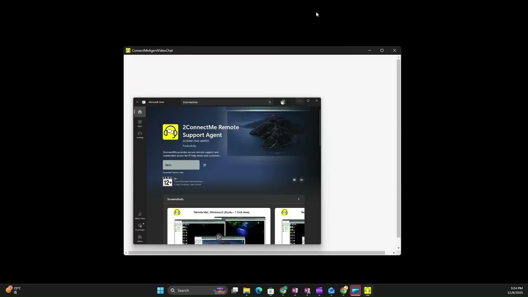Maximize the ConnectMeAgentVideoChat window
The height and width of the screenshot is (297, 528).
tap(382, 50)
